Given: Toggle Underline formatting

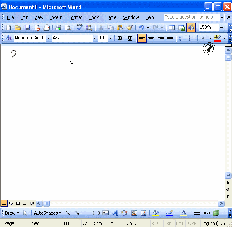Looking at the screenshot, I should (130, 38).
